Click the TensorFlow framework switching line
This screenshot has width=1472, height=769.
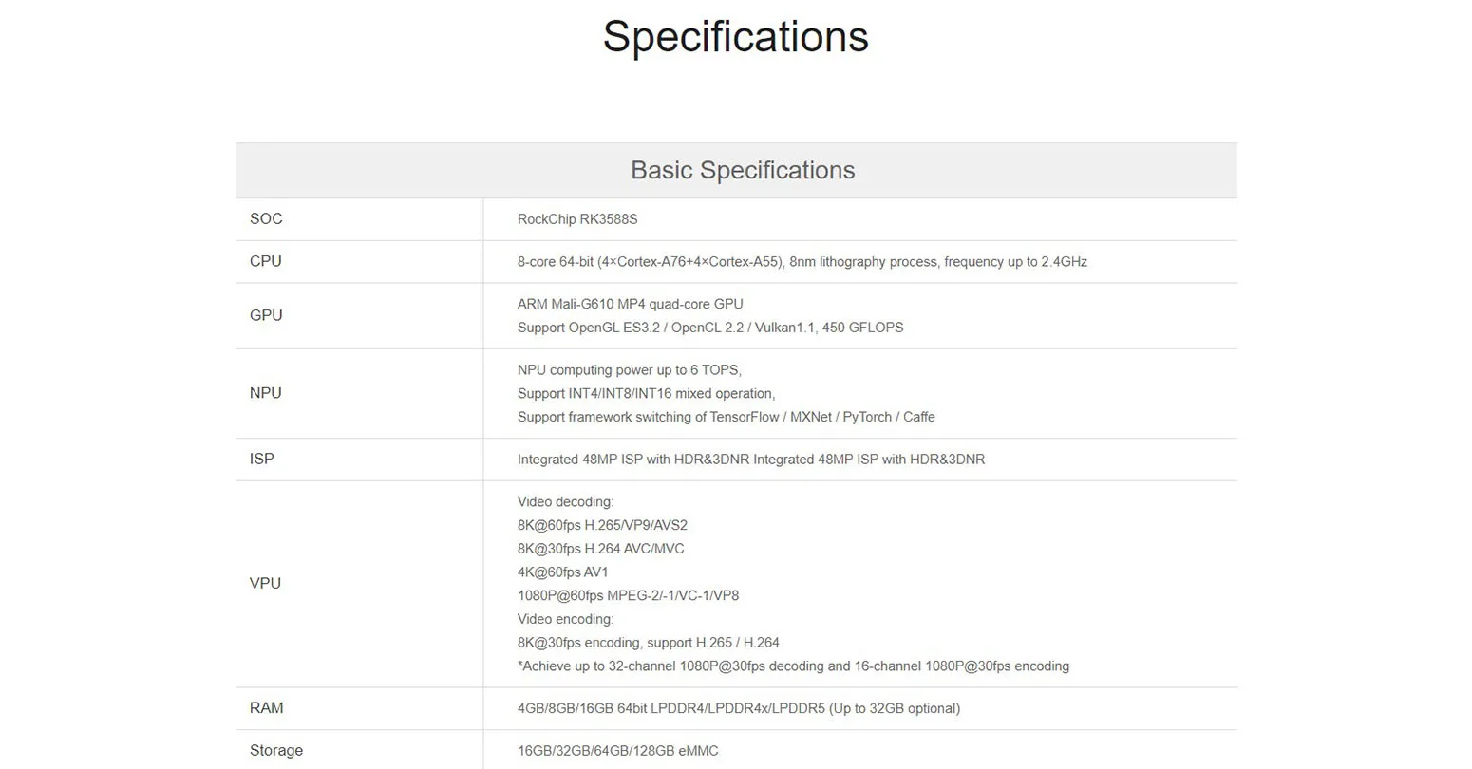(726, 417)
